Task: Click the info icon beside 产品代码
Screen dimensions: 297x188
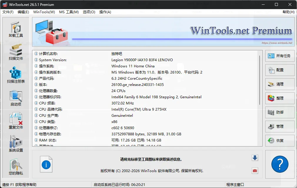Action: pos(36,79)
